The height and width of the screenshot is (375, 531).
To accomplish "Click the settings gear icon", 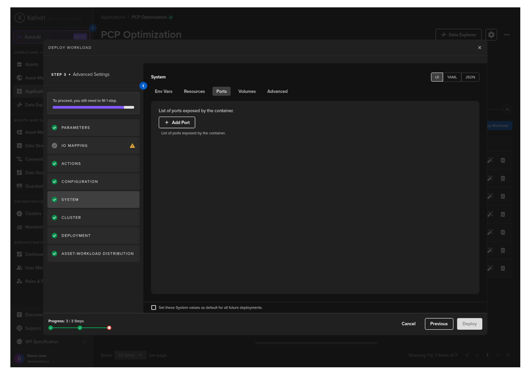I will click(x=491, y=35).
